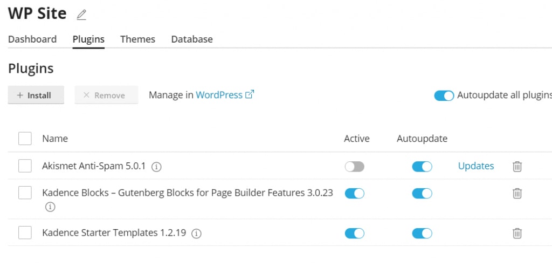Tick the select-all checkbox beside Name header

pos(25,139)
